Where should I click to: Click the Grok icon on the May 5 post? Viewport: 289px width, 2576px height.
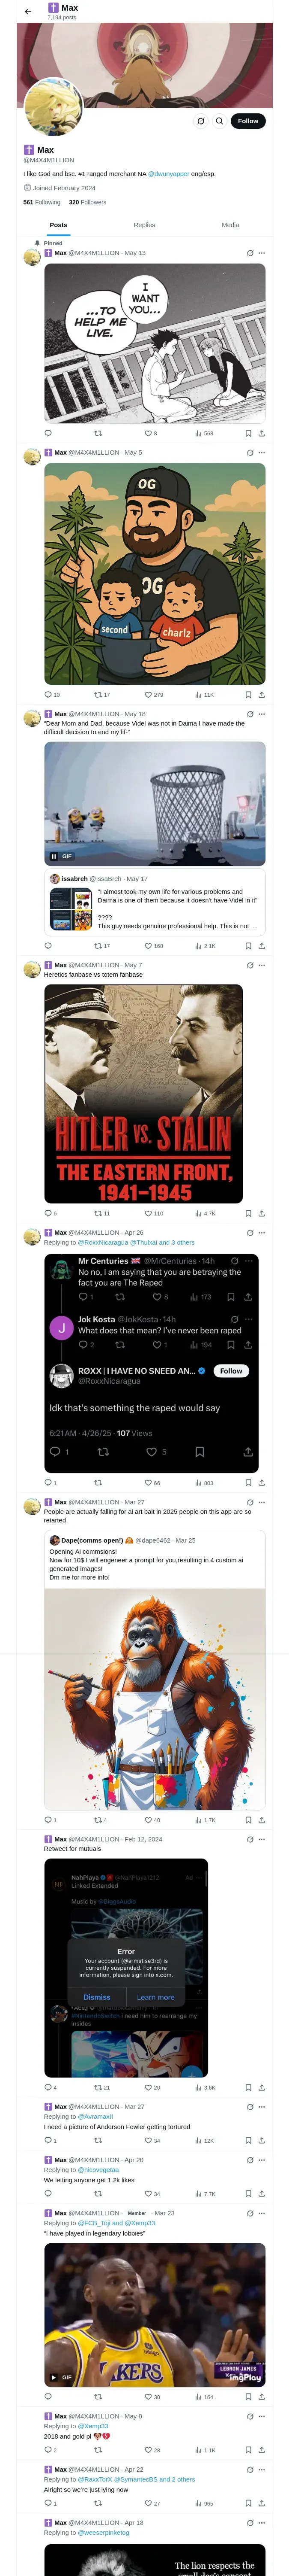click(250, 453)
